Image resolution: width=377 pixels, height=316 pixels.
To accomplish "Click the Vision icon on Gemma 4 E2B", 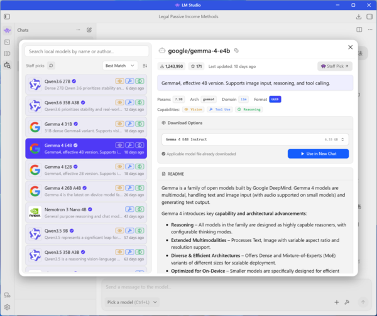I will [119, 167].
